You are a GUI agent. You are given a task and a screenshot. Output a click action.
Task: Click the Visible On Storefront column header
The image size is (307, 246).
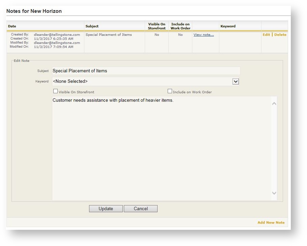coord(157,26)
